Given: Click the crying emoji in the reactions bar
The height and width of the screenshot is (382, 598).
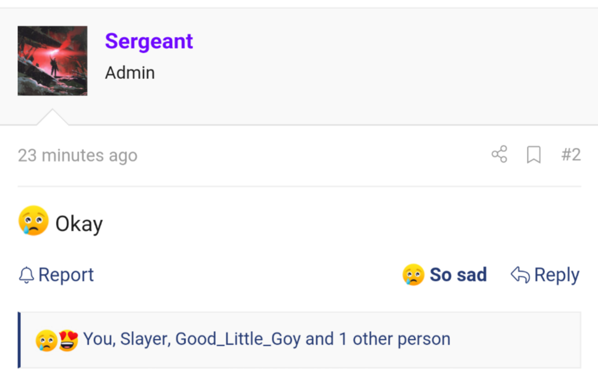Looking at the screenshot, I should click(46, 340).
